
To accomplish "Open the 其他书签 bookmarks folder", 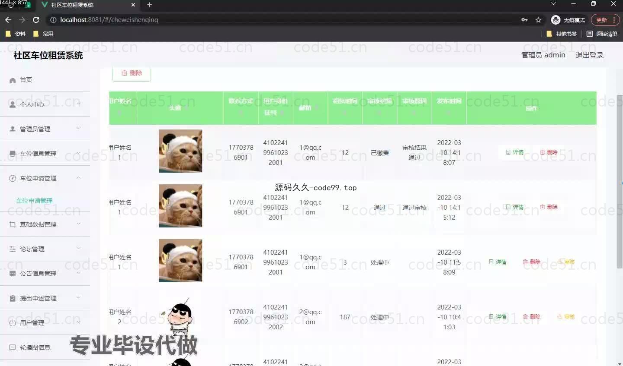I will [x=562, y=34].
